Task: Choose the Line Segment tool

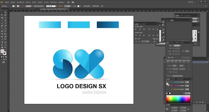Action: click(2, 21)
